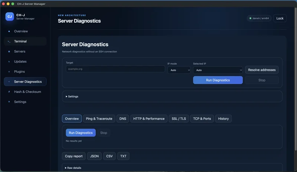Expand the Settings disclosure section
The image size is (297, 172).
click(x=72, y=96)
